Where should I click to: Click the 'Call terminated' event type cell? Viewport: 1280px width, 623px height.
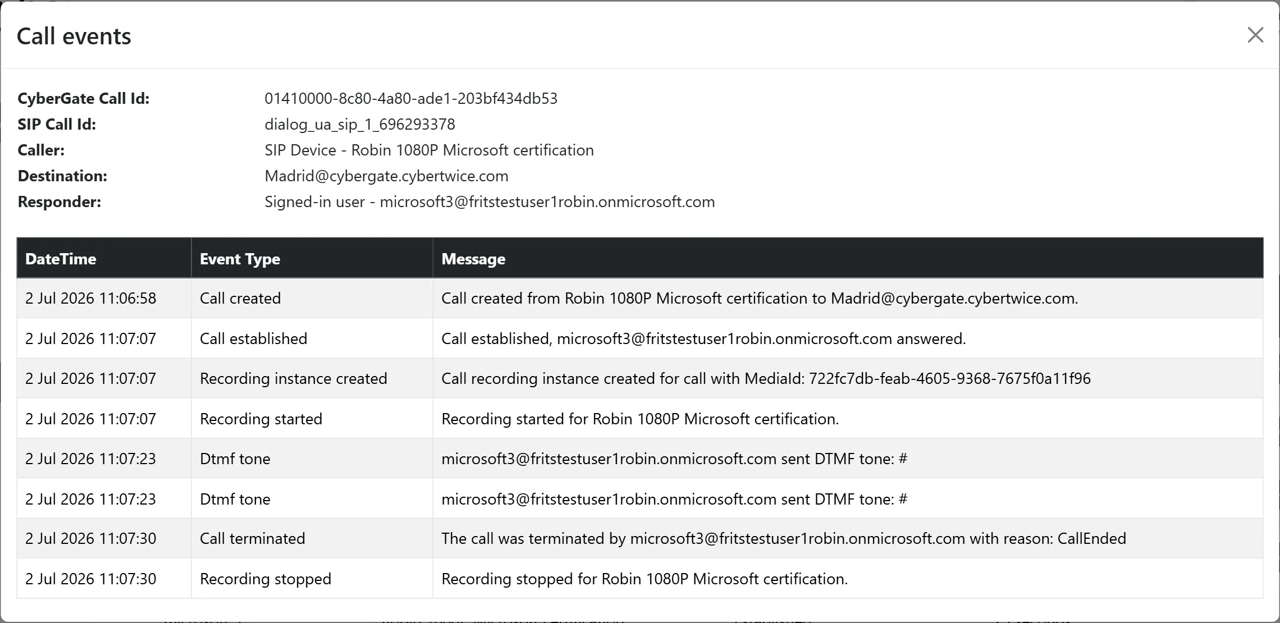312,538
